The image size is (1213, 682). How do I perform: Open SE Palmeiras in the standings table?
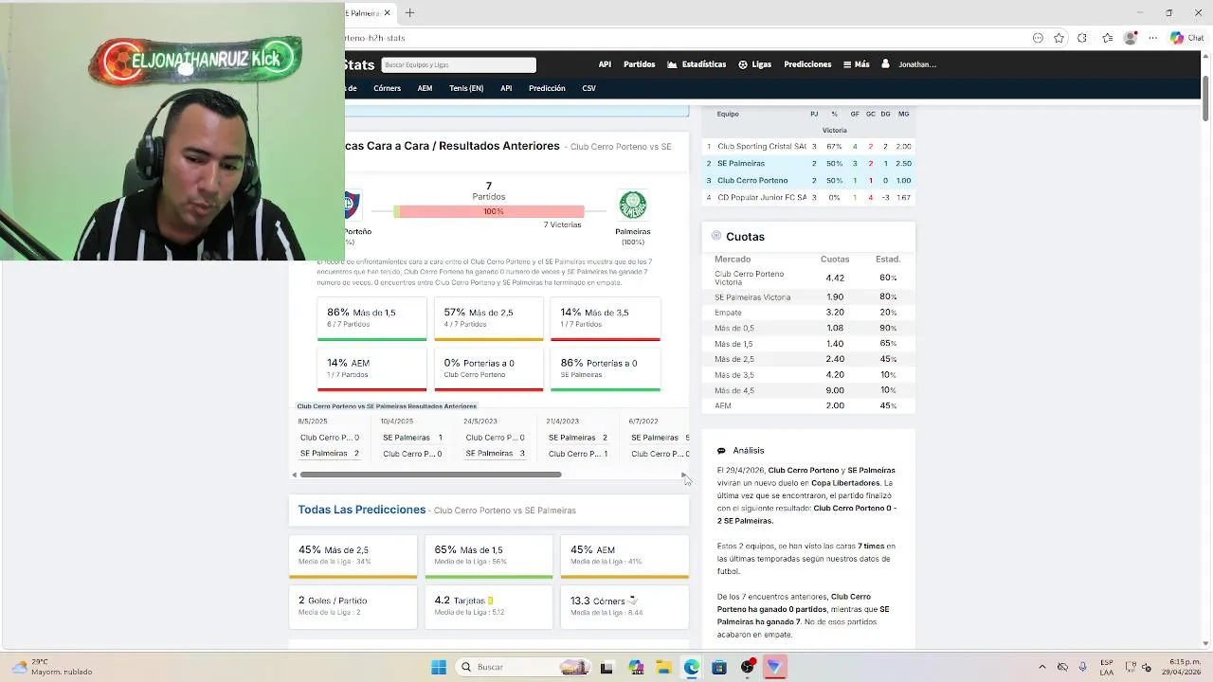(741, 163)
